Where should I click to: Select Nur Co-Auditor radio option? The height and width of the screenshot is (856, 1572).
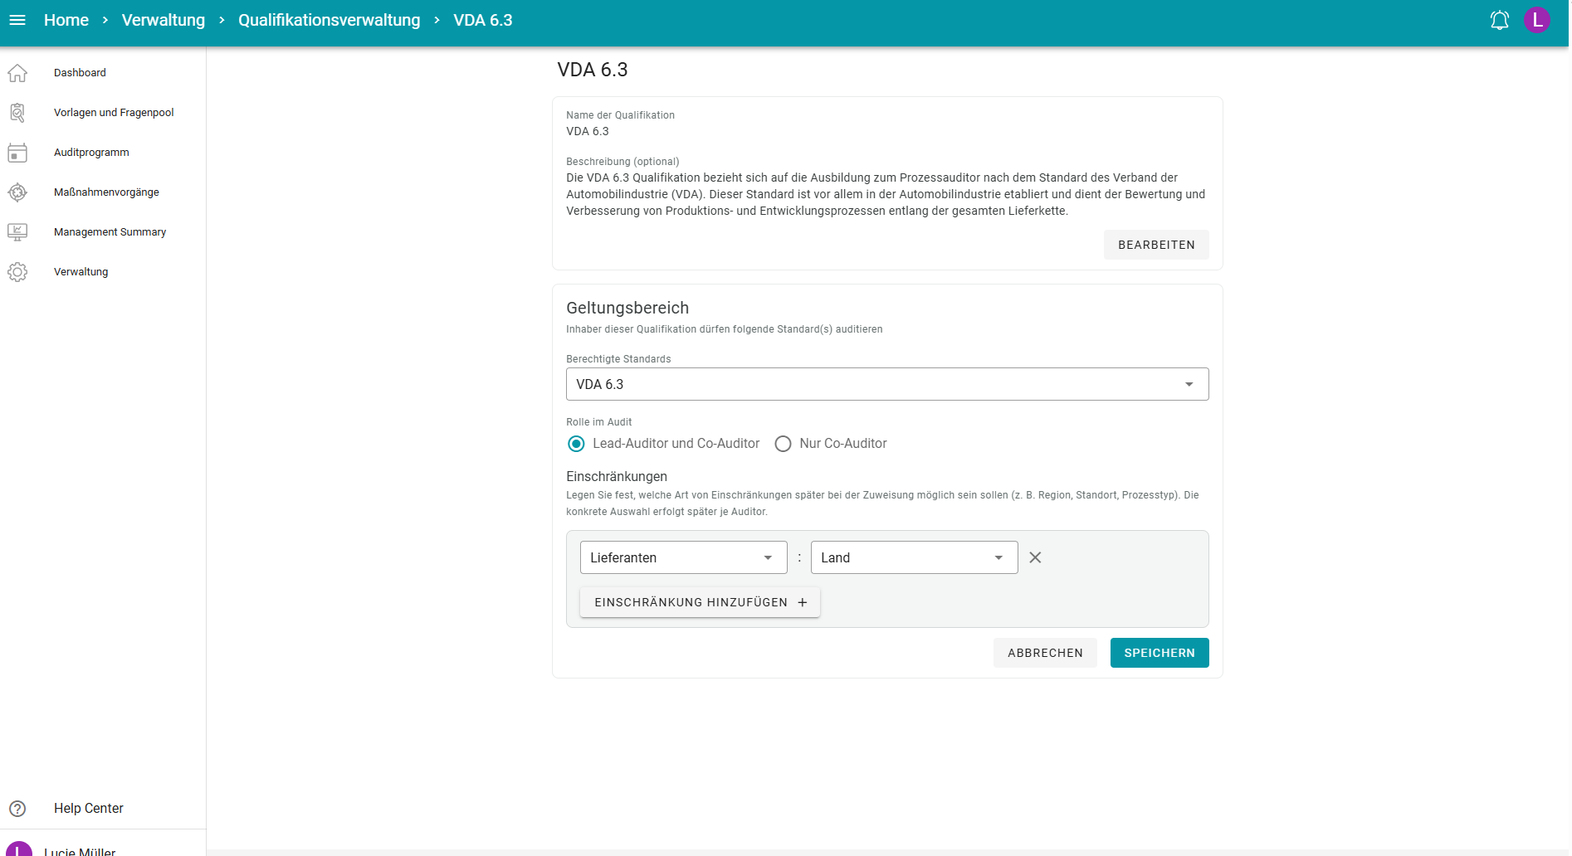click(783, 444)
